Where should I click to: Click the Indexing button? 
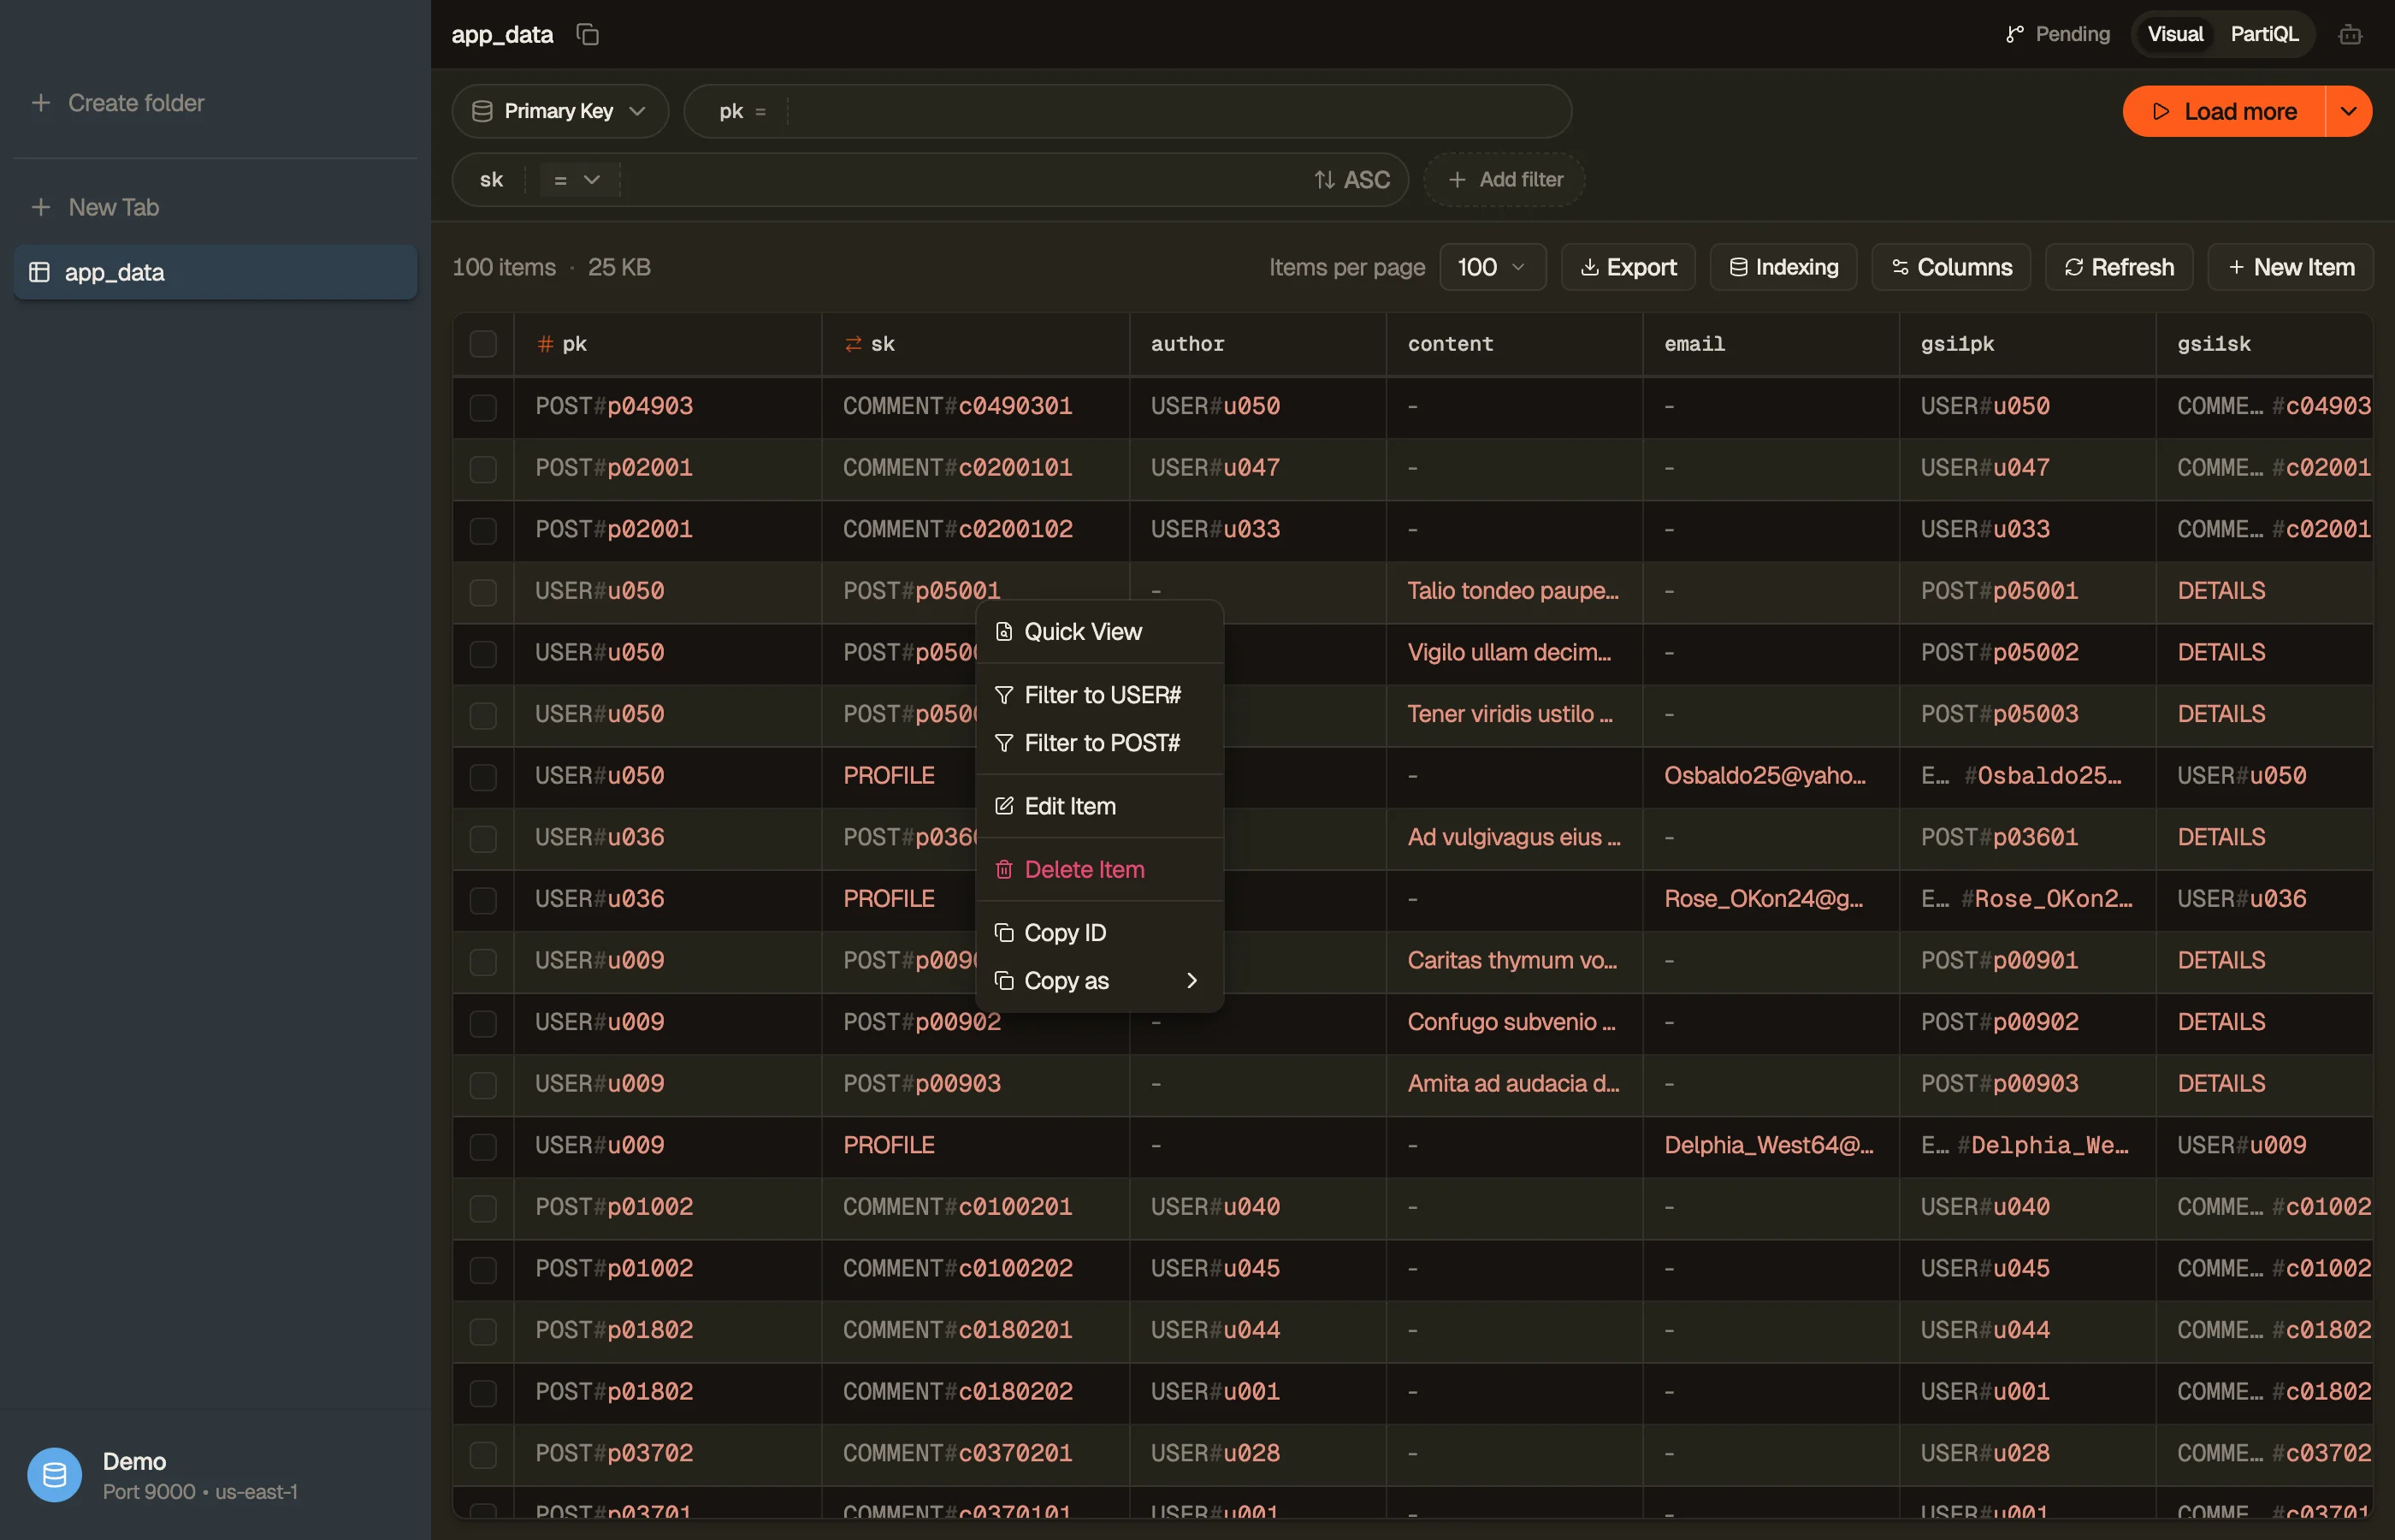click(x=1783, y=267)
